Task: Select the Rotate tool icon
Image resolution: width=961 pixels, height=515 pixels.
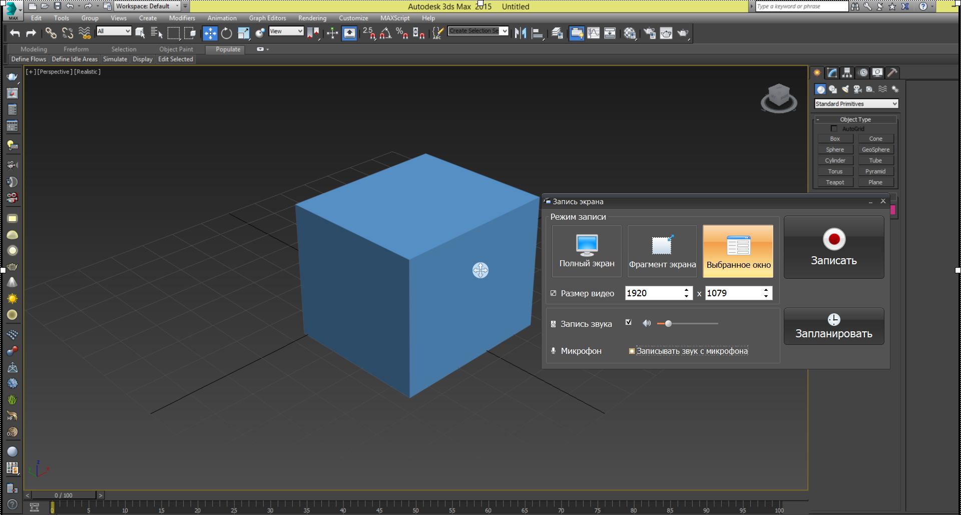Action: pos(226,34)
